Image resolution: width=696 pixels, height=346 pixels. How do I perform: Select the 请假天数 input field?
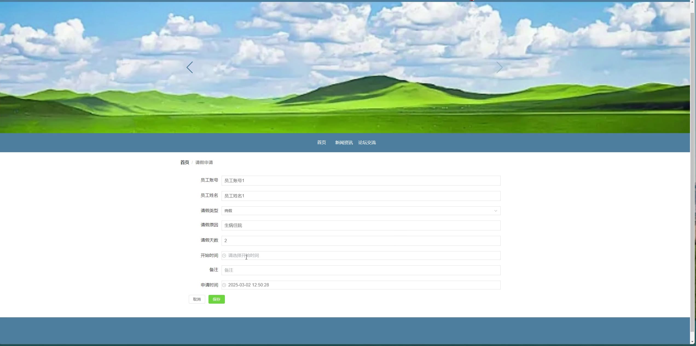tap(361, 241)
